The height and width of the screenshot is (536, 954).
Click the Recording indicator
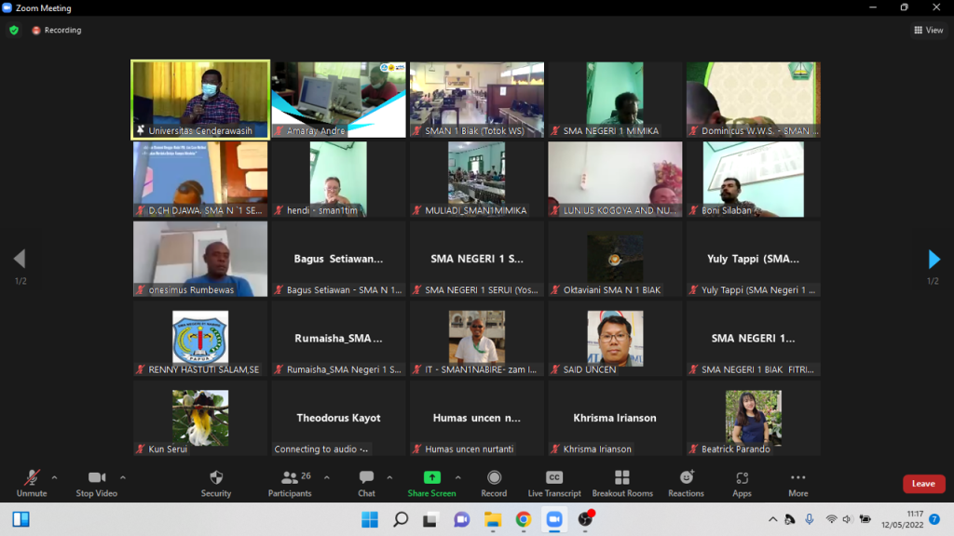point(57,30)
